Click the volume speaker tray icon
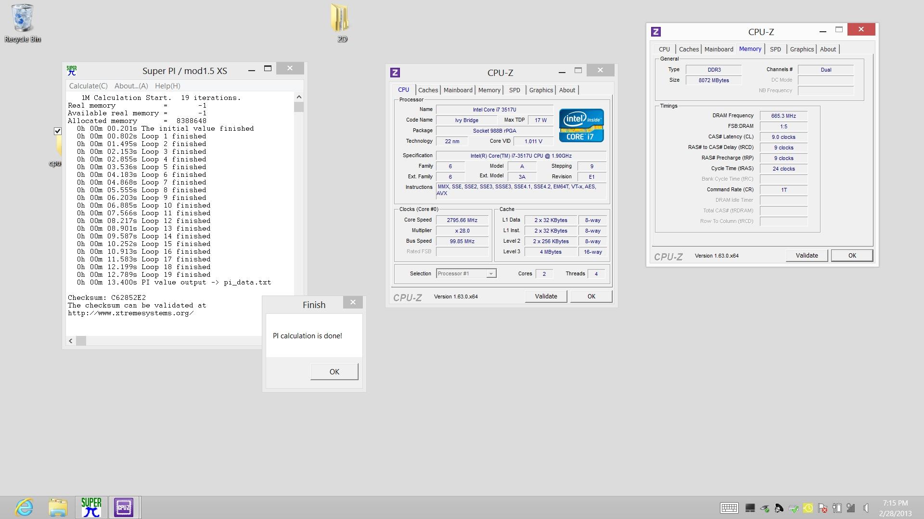924x519 pixels. point(866,508)
